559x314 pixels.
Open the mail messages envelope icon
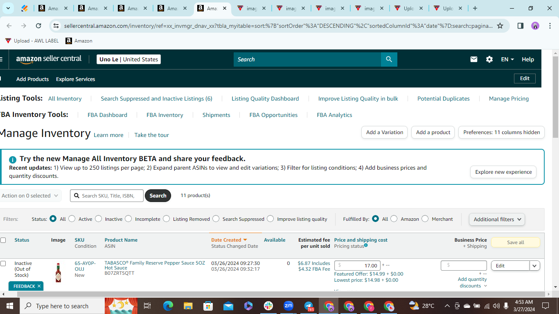tap(474, 59)
